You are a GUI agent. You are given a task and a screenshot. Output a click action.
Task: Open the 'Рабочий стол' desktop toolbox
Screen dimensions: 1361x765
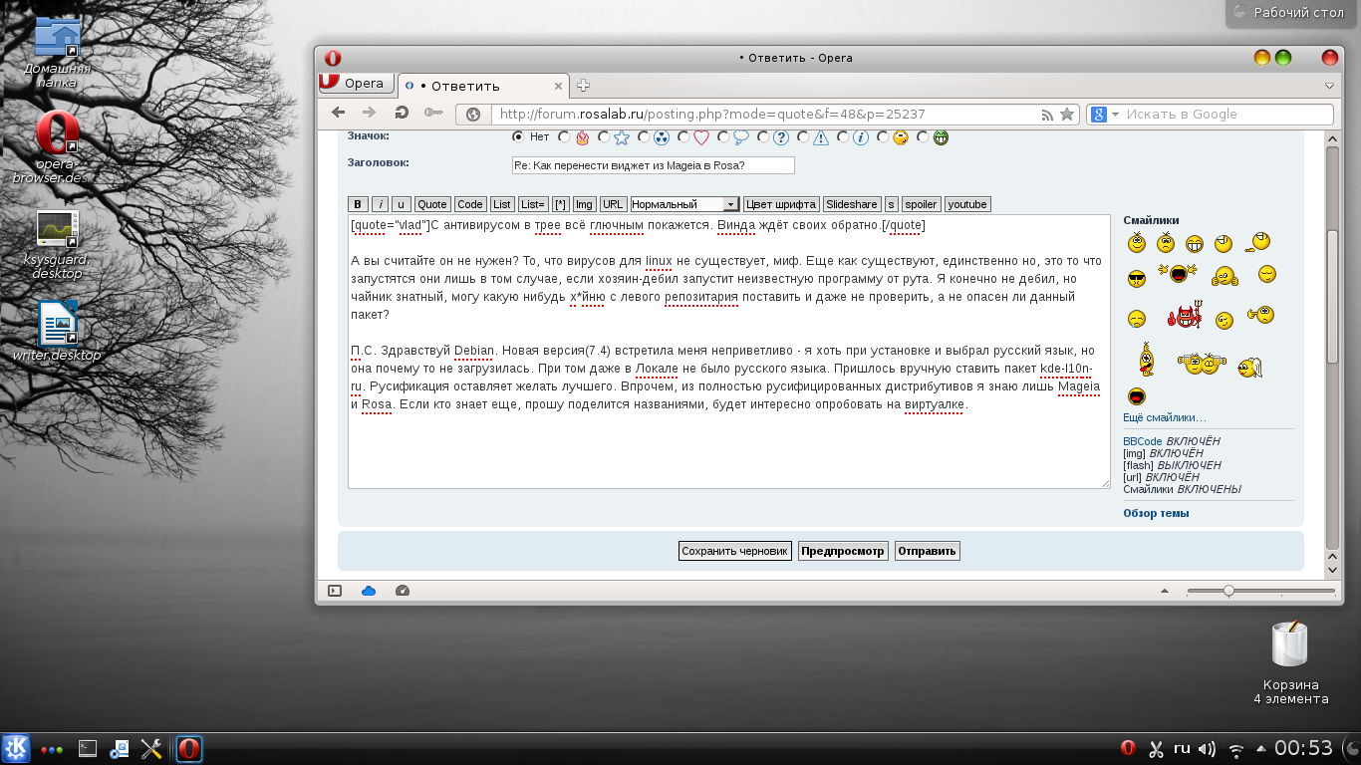tap(1293, 13)
